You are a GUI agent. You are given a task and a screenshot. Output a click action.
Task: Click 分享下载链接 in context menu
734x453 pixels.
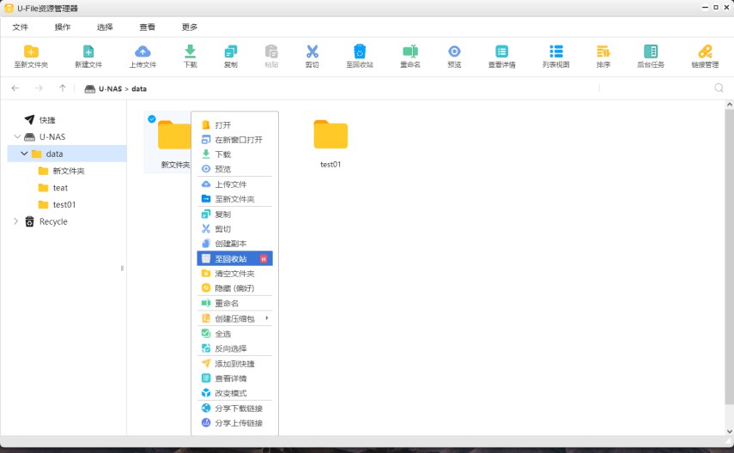[x=238, y=408]
